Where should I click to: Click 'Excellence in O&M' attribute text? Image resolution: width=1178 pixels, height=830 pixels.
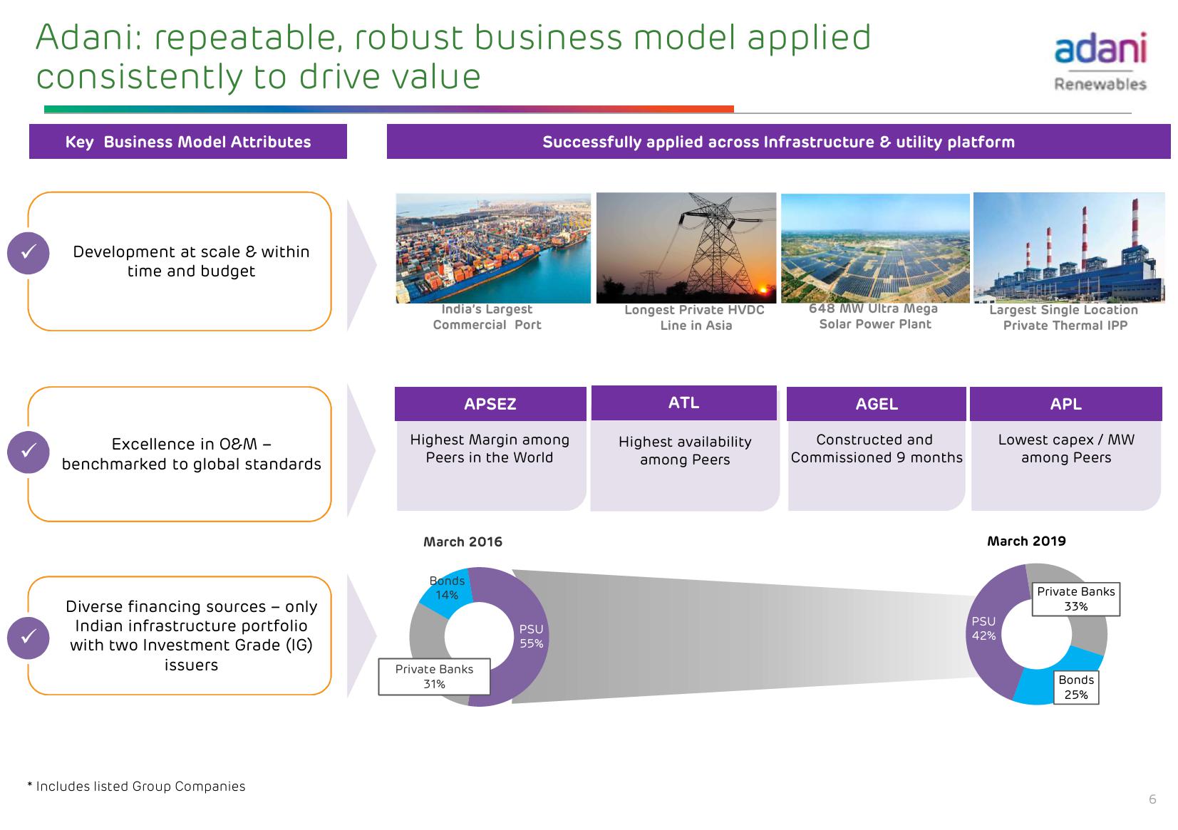(x=191, y=454)
